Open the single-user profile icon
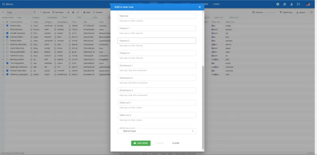 coord(292,4)
